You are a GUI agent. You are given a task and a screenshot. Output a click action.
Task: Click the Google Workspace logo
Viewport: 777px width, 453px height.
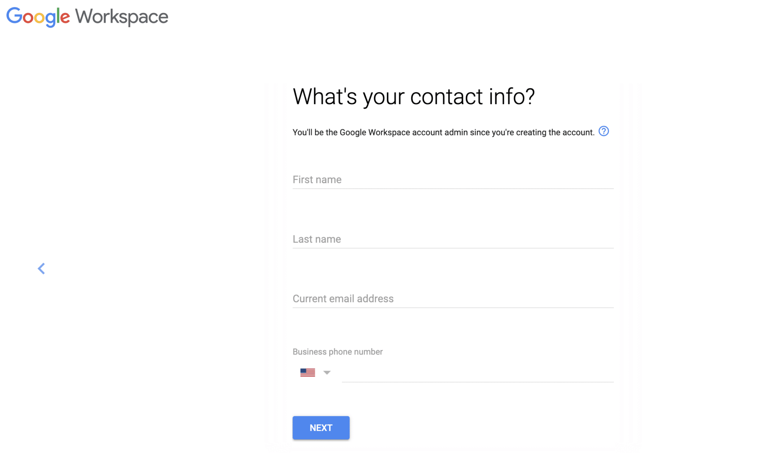(87, 17)
